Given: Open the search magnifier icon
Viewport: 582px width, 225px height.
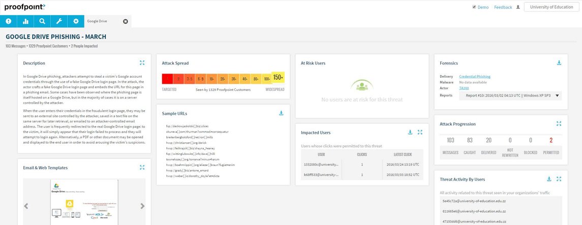Looking at the screenshot, I should click(x=42, y=21).
